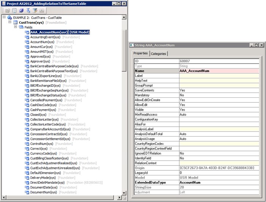The height and width of the screenshot is (202, 266).
Task: Click the funnel filter toolbar icon
Action: (x=35, y=11)
